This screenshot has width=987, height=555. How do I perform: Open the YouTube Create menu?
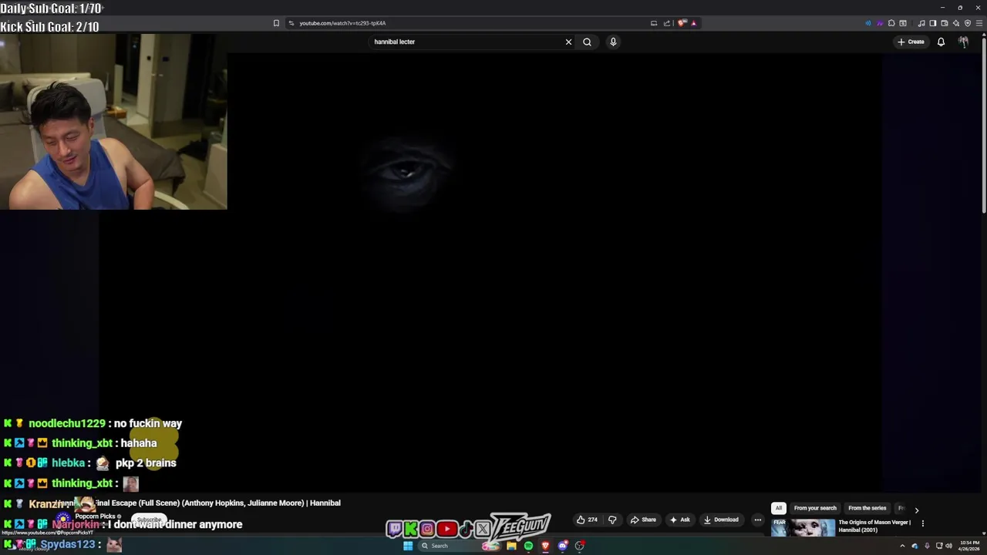coord(911,42)
